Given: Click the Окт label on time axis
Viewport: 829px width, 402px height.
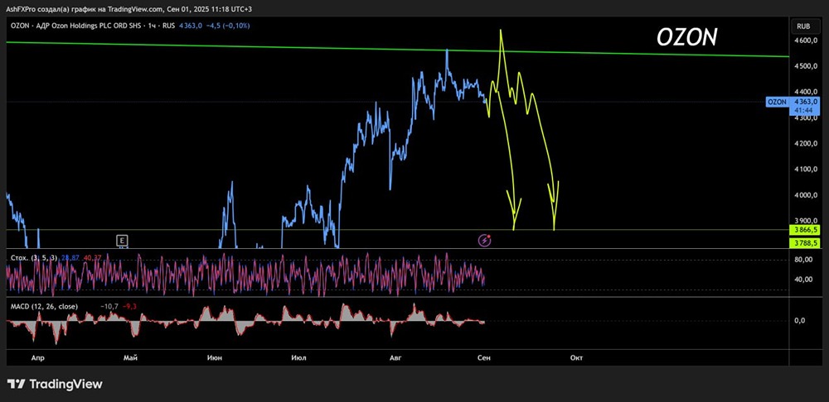Looking at the screenshot, I should (576, 357).
